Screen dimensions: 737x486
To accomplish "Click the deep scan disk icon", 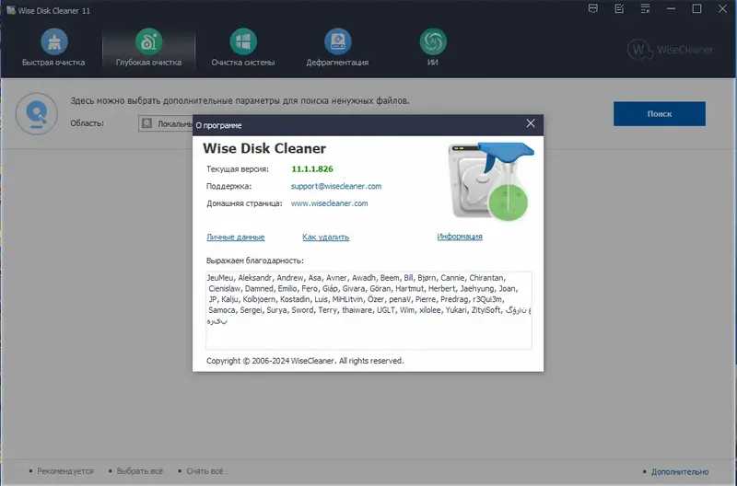I will pyautogui.click(x=37, y=113).
